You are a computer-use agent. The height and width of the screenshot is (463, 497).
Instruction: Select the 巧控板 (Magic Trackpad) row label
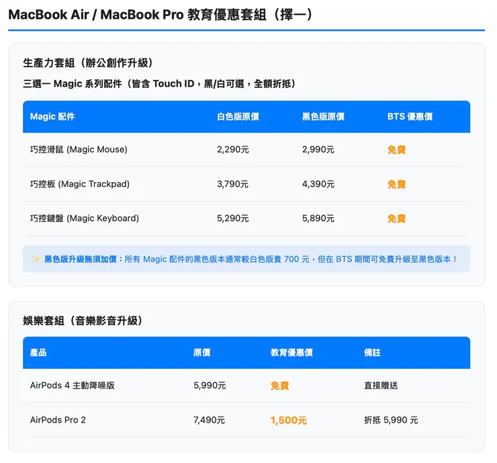(x=80, y=184)
